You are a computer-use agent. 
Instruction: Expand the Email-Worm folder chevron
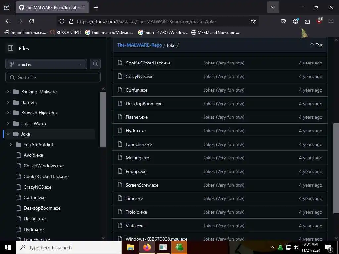pyautogui.click(x=8, y=123)
